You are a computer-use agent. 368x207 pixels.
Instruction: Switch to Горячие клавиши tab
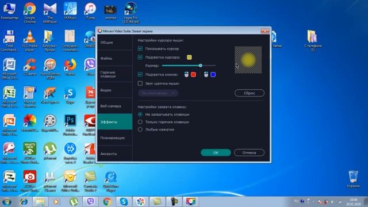click(x=115, y=74)
